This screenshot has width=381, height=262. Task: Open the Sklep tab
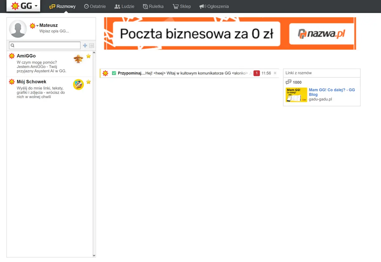point(182,6)
